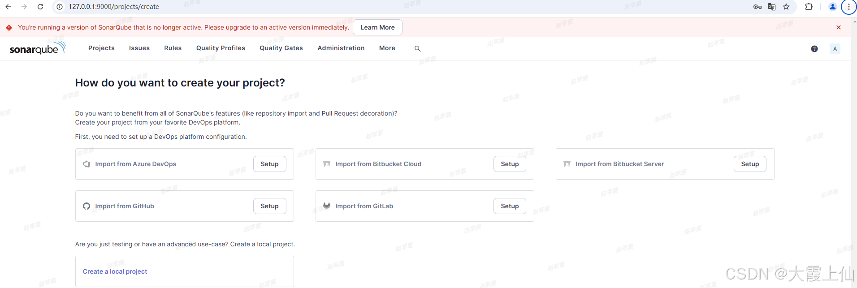Reload the page with refresh icon
This screenshot has width=857, height=288.
point(40,7)
